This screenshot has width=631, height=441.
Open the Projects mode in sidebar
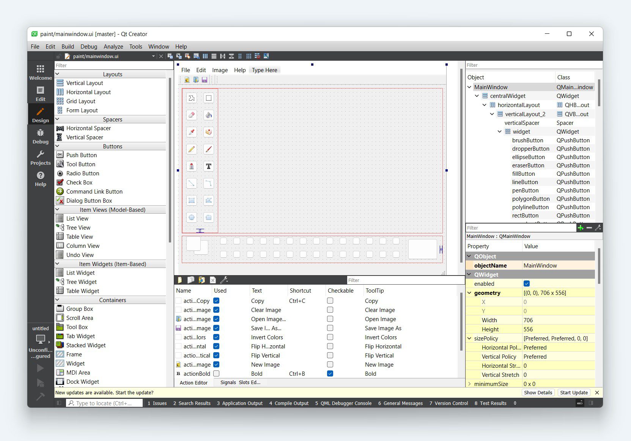click(41, 157)
